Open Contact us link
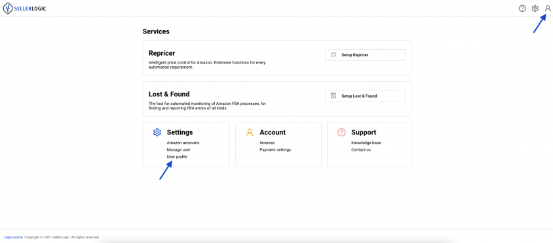553x243 pixels. 361,150
